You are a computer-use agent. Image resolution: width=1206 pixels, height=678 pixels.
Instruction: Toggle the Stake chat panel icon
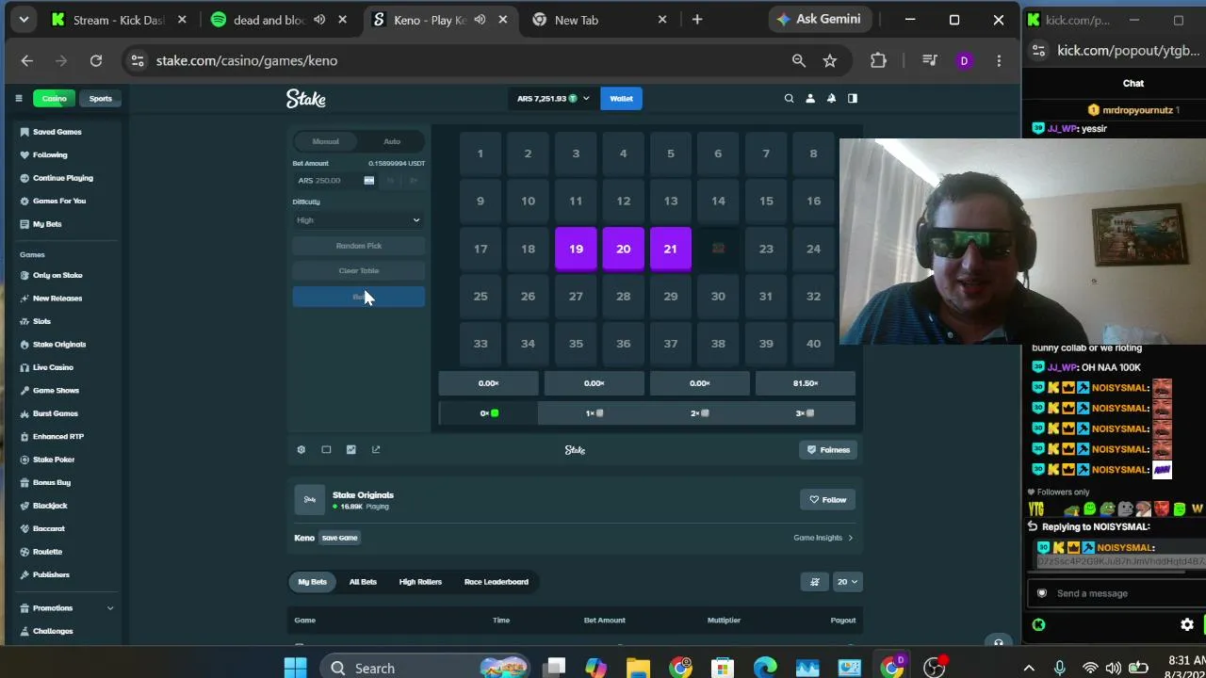[x=853, y=98]
